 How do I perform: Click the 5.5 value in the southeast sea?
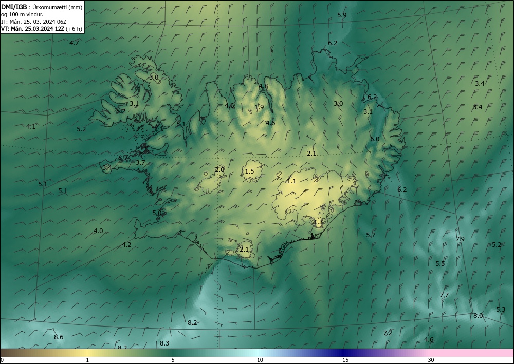tap(440, 264)
